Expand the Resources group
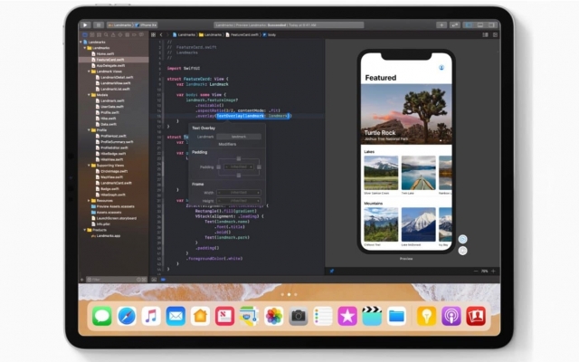 [89, 201]
